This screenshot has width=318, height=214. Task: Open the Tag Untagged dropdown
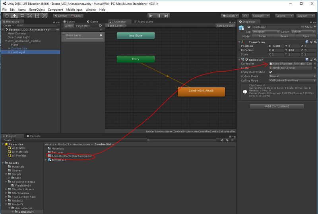click(x=266, y=32)
